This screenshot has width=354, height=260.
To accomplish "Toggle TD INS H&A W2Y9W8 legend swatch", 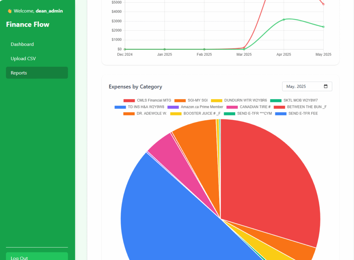I will 120,107.
